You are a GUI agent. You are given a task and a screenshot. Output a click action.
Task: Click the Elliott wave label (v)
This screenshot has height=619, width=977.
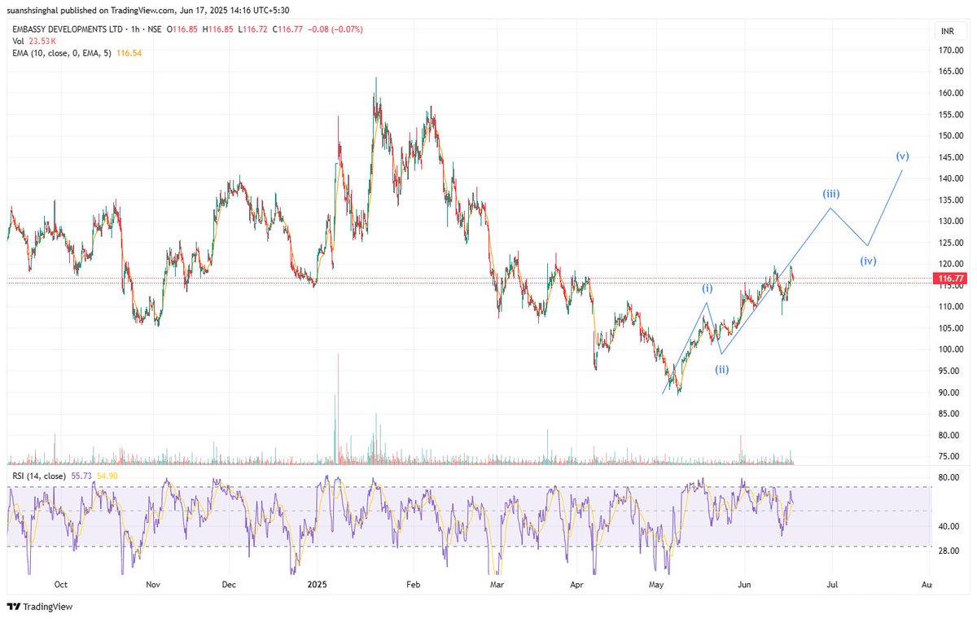pyautogui.click(x=901, y=156)
